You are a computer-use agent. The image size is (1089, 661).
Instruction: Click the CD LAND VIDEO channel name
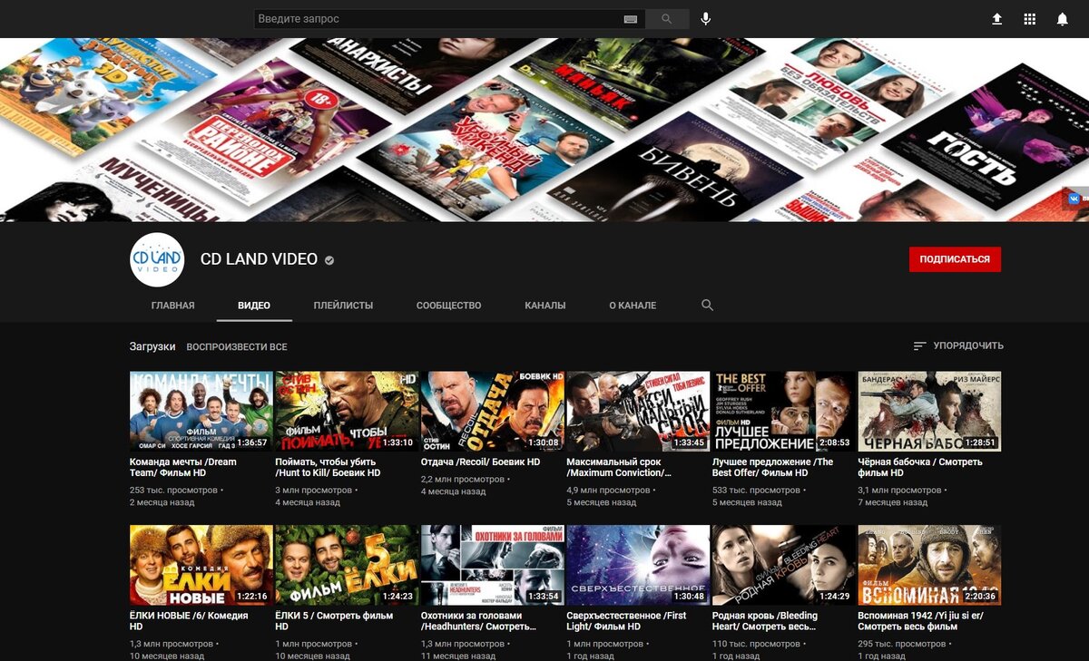(x=259, y=259)
